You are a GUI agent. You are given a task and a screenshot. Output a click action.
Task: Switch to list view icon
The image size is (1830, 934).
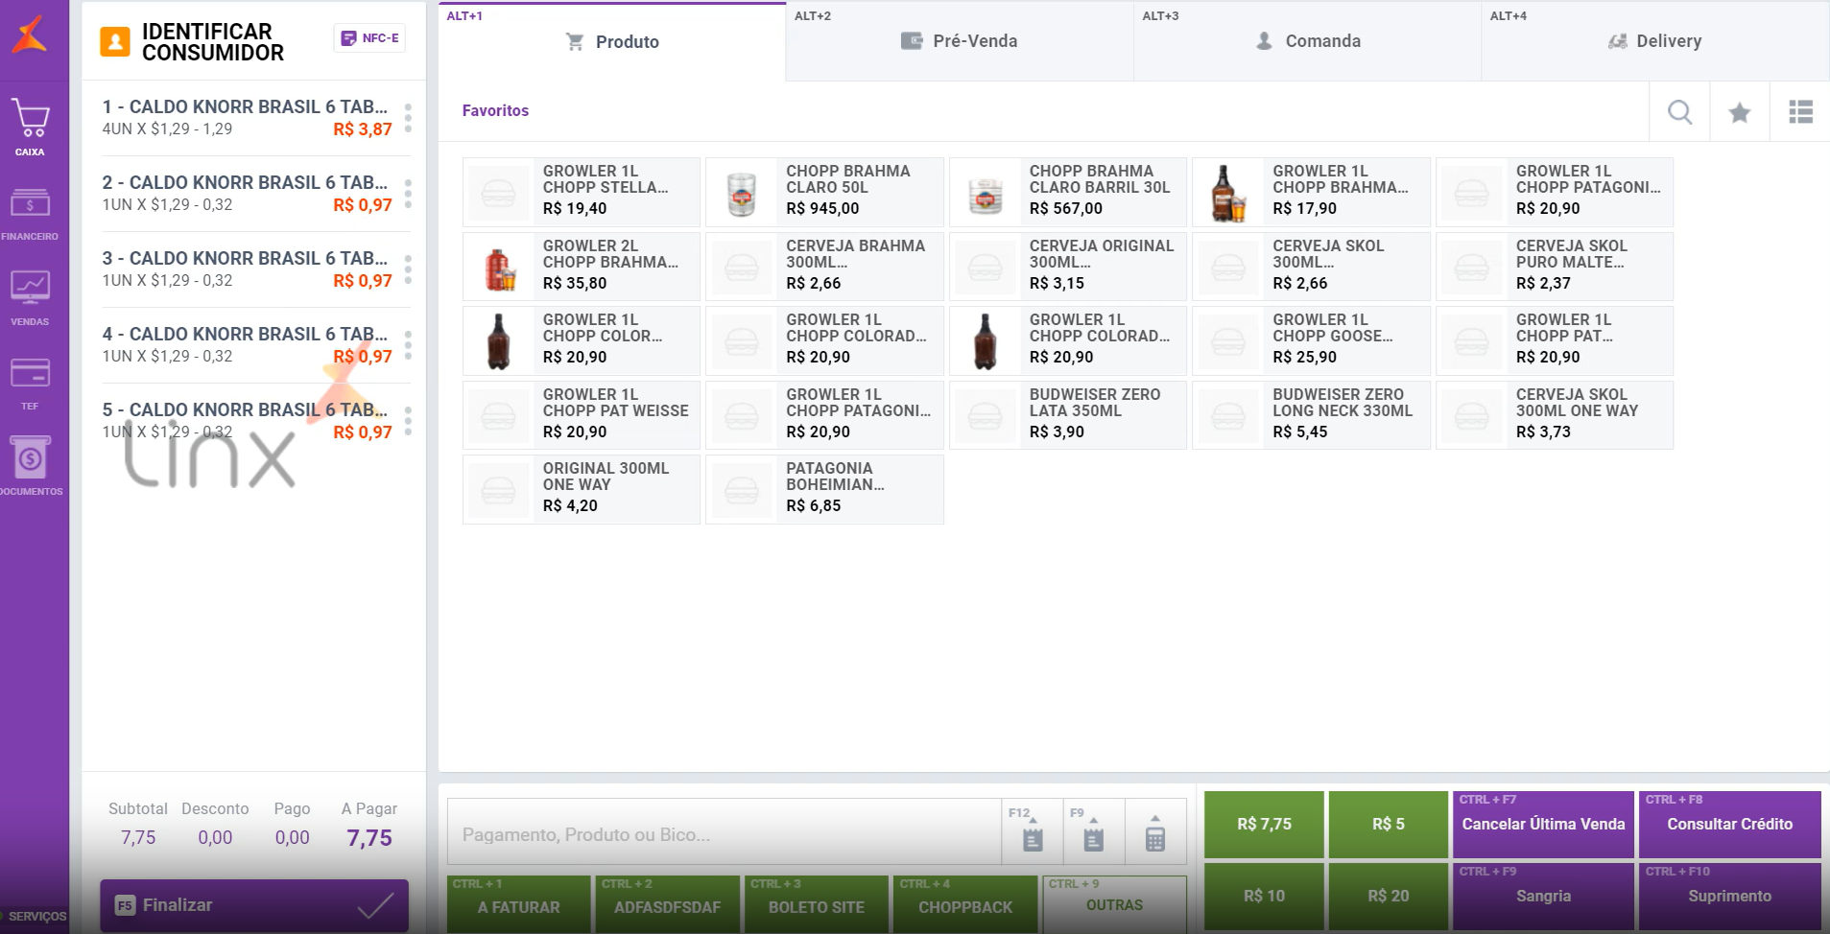[1800, 112]
